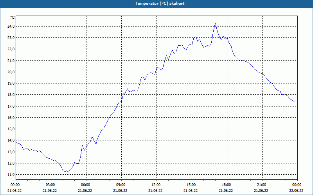Click the temperature curve's lowest point

pos(68,172)
